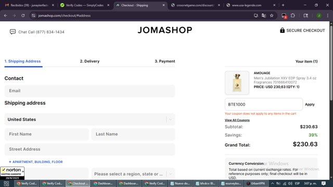Open Google Translate icon in address bar
This screenshot has width=333, height=187.
264,16
